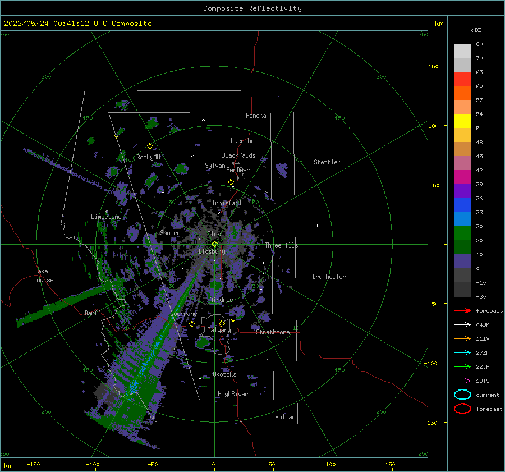Click the 04DK legend label
Viewport: 505px width, 472px height.
[x=483, y=325]
